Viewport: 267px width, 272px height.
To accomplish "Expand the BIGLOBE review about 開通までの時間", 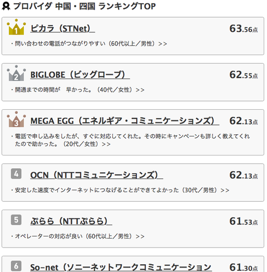I will click(x=77, y=90).
